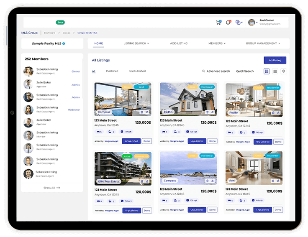Select Sebastien Irving with Member subtitle

tap(51, 135)
